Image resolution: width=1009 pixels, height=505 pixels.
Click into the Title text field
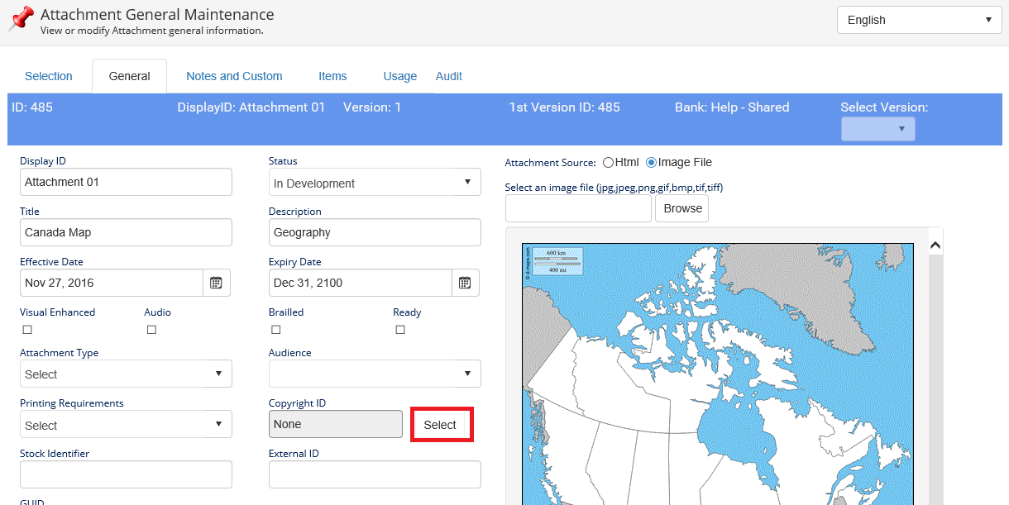[x=126, y=232]
